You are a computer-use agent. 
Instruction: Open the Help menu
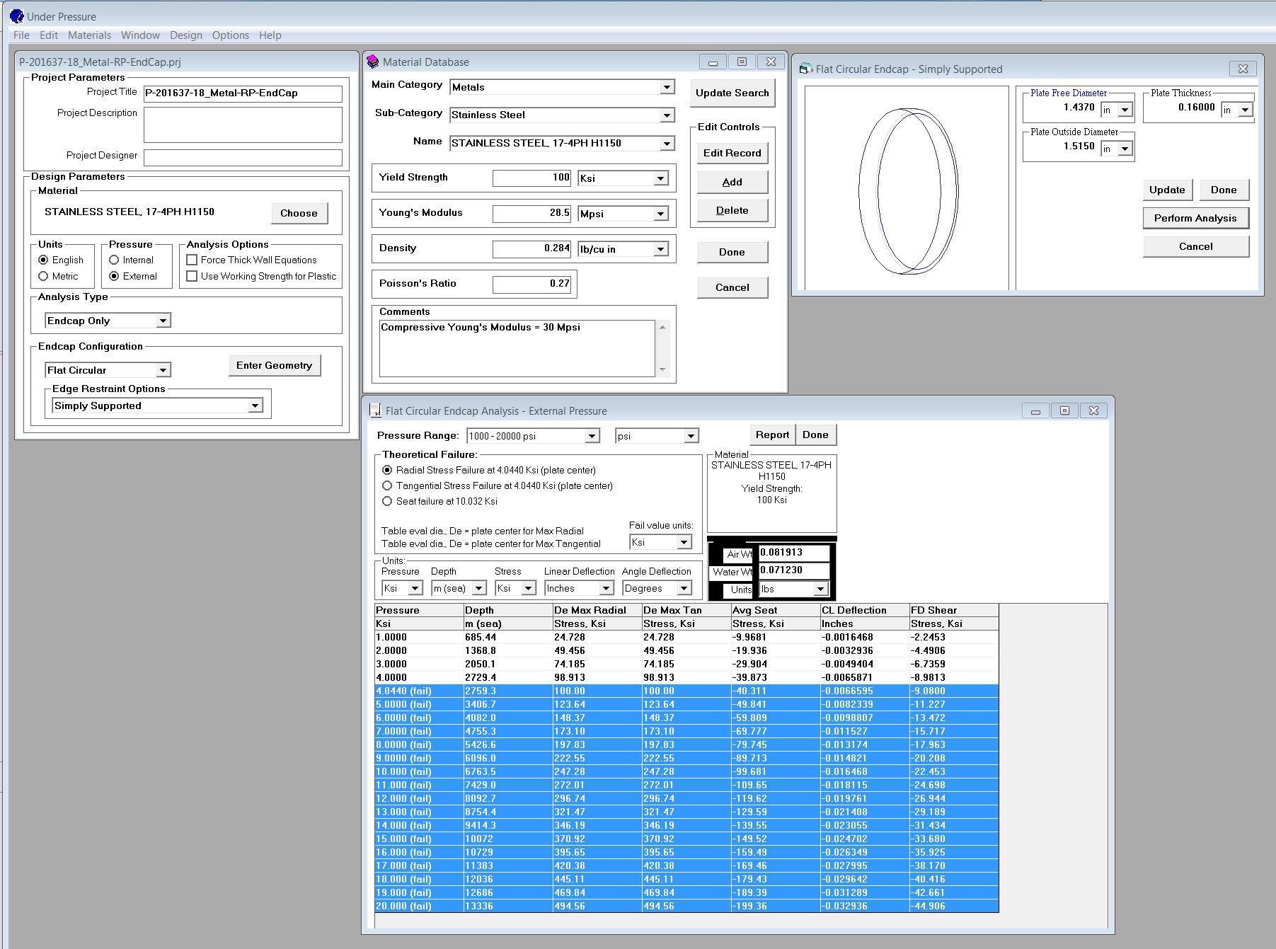[270, 35]
